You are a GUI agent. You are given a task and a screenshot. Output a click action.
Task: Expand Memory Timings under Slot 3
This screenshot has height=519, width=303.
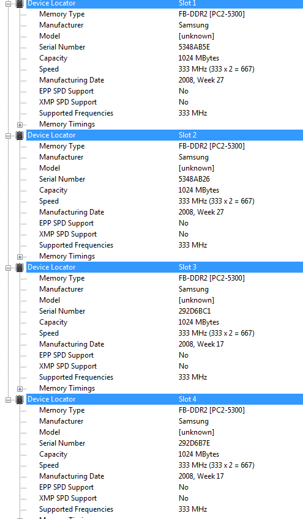(x=20, y=389)
